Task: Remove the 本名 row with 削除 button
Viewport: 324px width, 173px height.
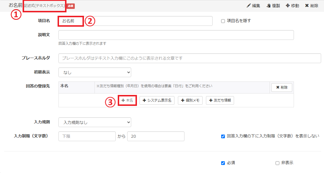Action: coord(281,88)
